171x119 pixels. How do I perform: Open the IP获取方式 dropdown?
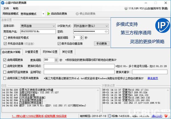pos(91,26)
